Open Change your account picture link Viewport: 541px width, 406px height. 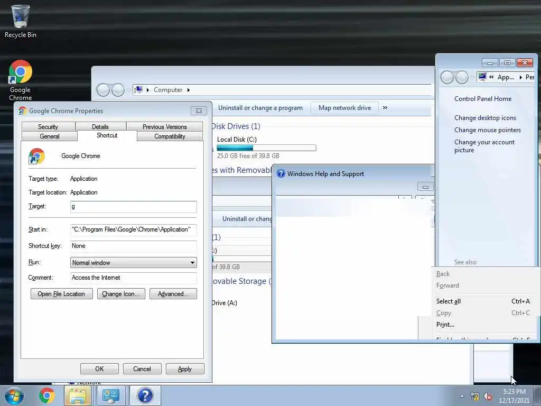[x=484, y=146]
